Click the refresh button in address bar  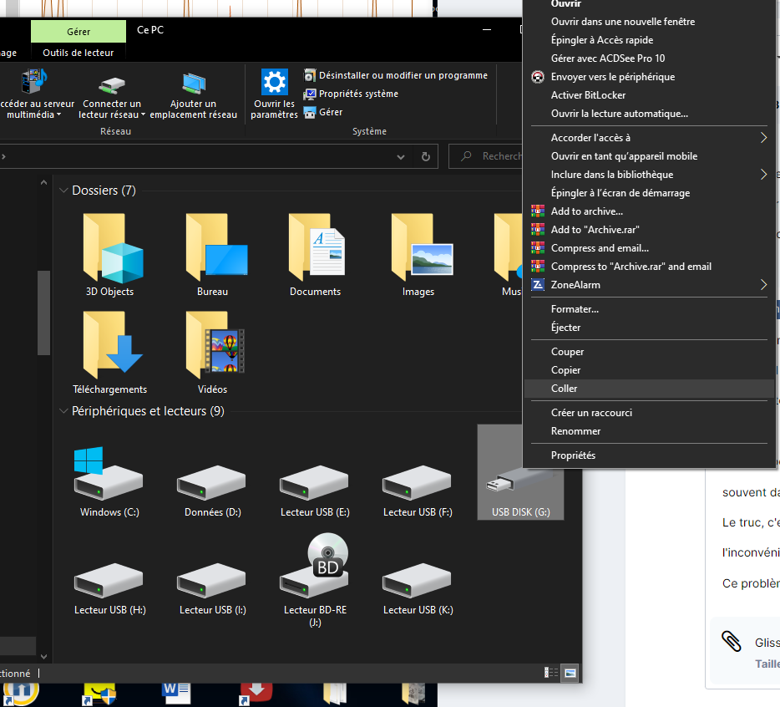pos(425,156)
